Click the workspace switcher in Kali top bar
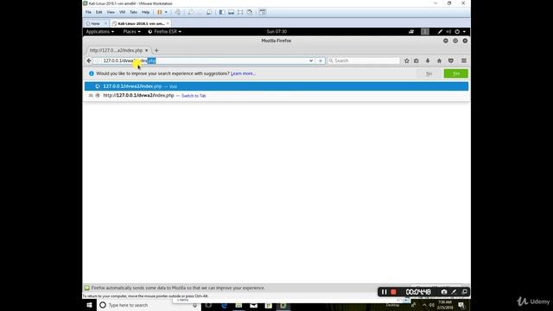553x311 pixels. 425,31
